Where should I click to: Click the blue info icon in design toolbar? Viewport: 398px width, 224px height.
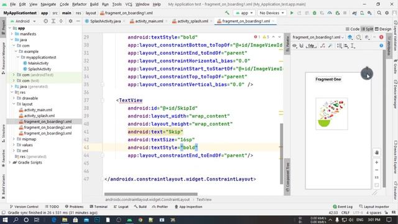tap(381, 45)
